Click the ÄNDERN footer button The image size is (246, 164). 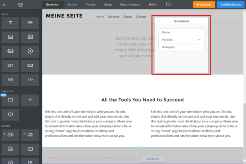[x=153, y=159]
